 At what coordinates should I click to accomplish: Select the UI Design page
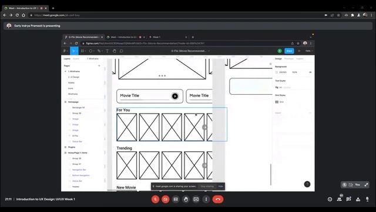click(x=73, y=77)
